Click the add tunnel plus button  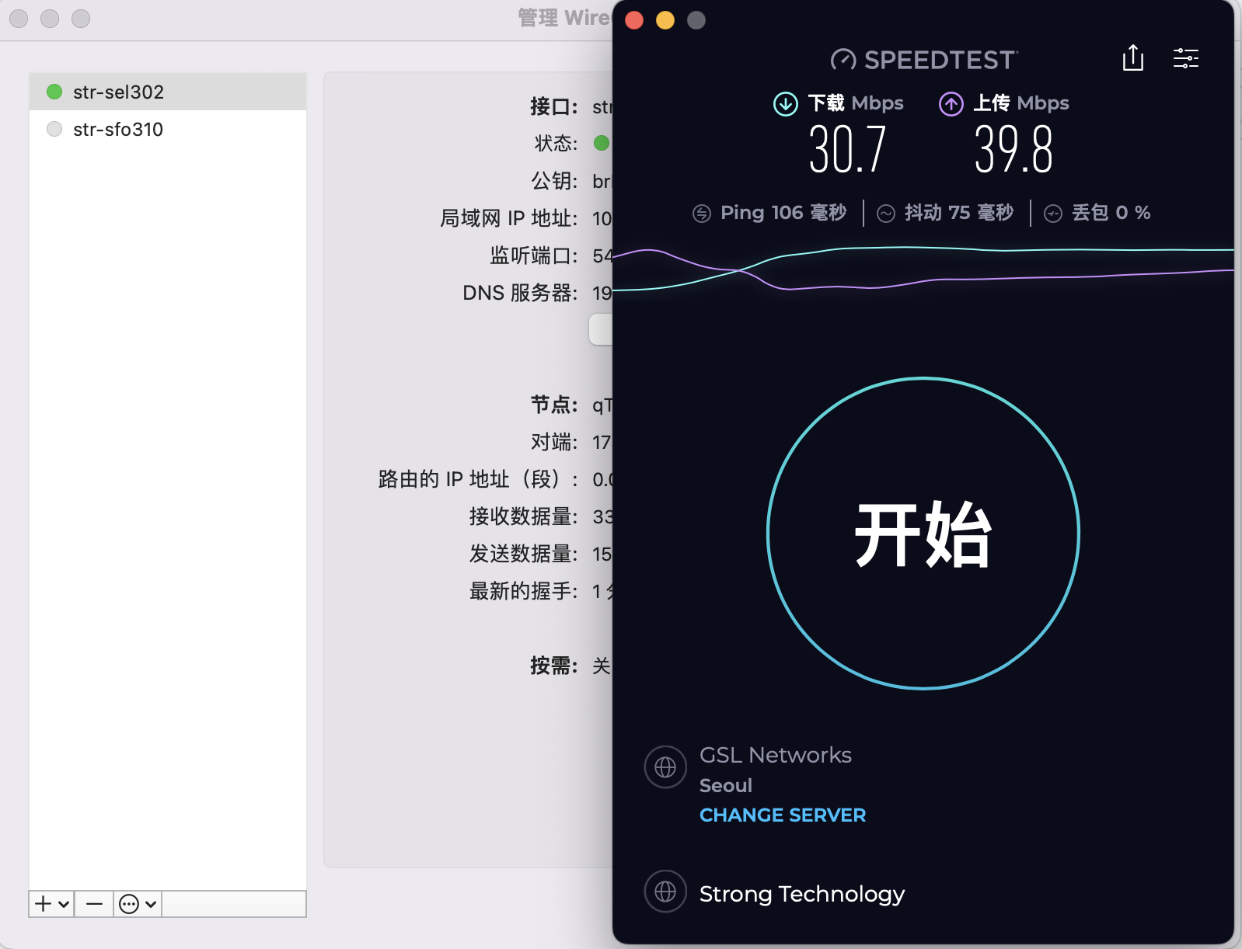tap(52, 904)
